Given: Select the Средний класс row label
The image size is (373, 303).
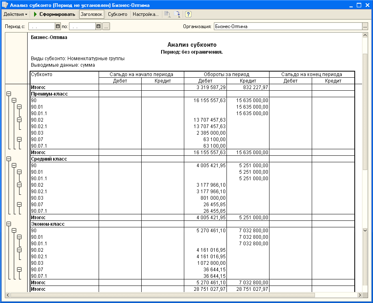Looking at the screenshot, I should pyautogui.click(x=49, y=159).
